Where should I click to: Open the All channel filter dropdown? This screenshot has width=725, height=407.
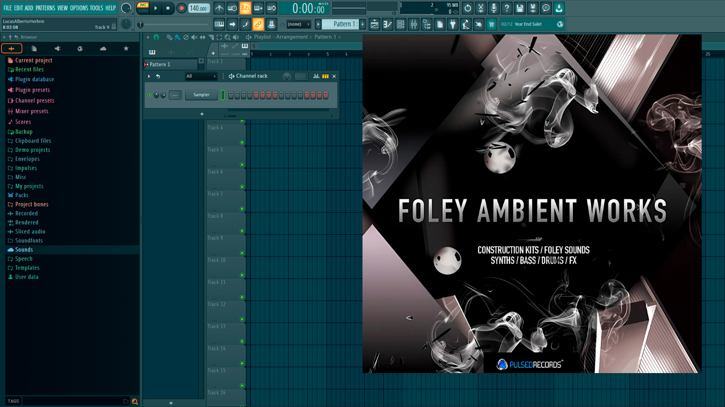(x=201, y=76)
